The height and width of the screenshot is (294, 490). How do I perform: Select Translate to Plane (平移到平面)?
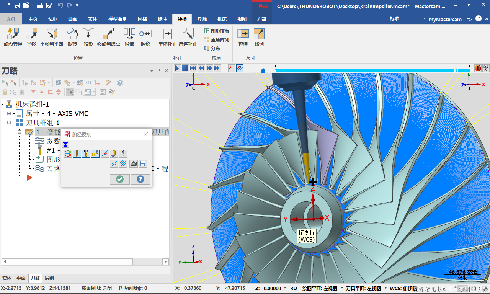pos(52,37)
